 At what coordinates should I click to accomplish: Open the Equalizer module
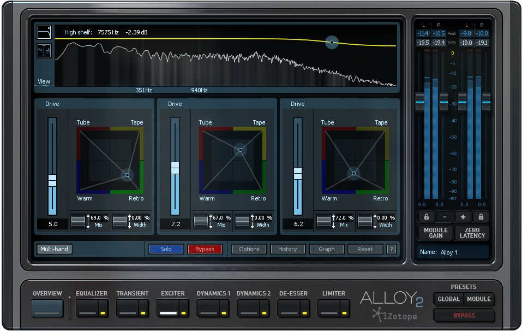[x=88, y=309]
